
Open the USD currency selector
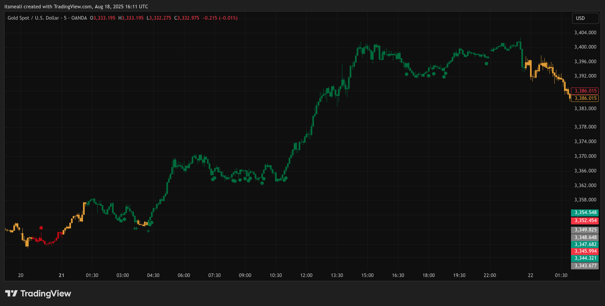[585, 18]
